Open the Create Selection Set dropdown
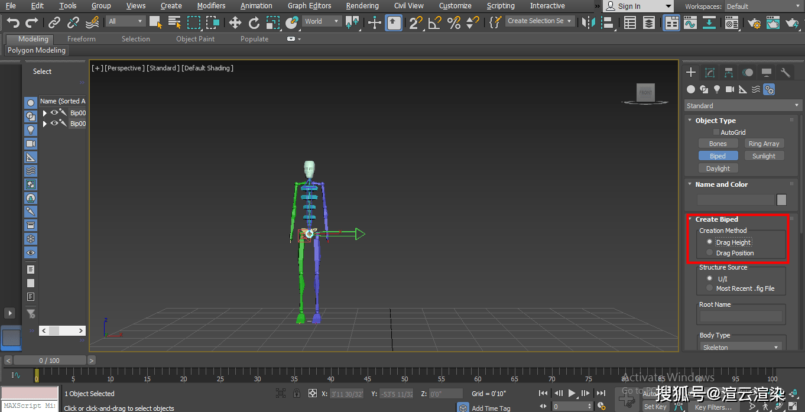The width and height of the screenshot is (805, 412). point(540,21)
